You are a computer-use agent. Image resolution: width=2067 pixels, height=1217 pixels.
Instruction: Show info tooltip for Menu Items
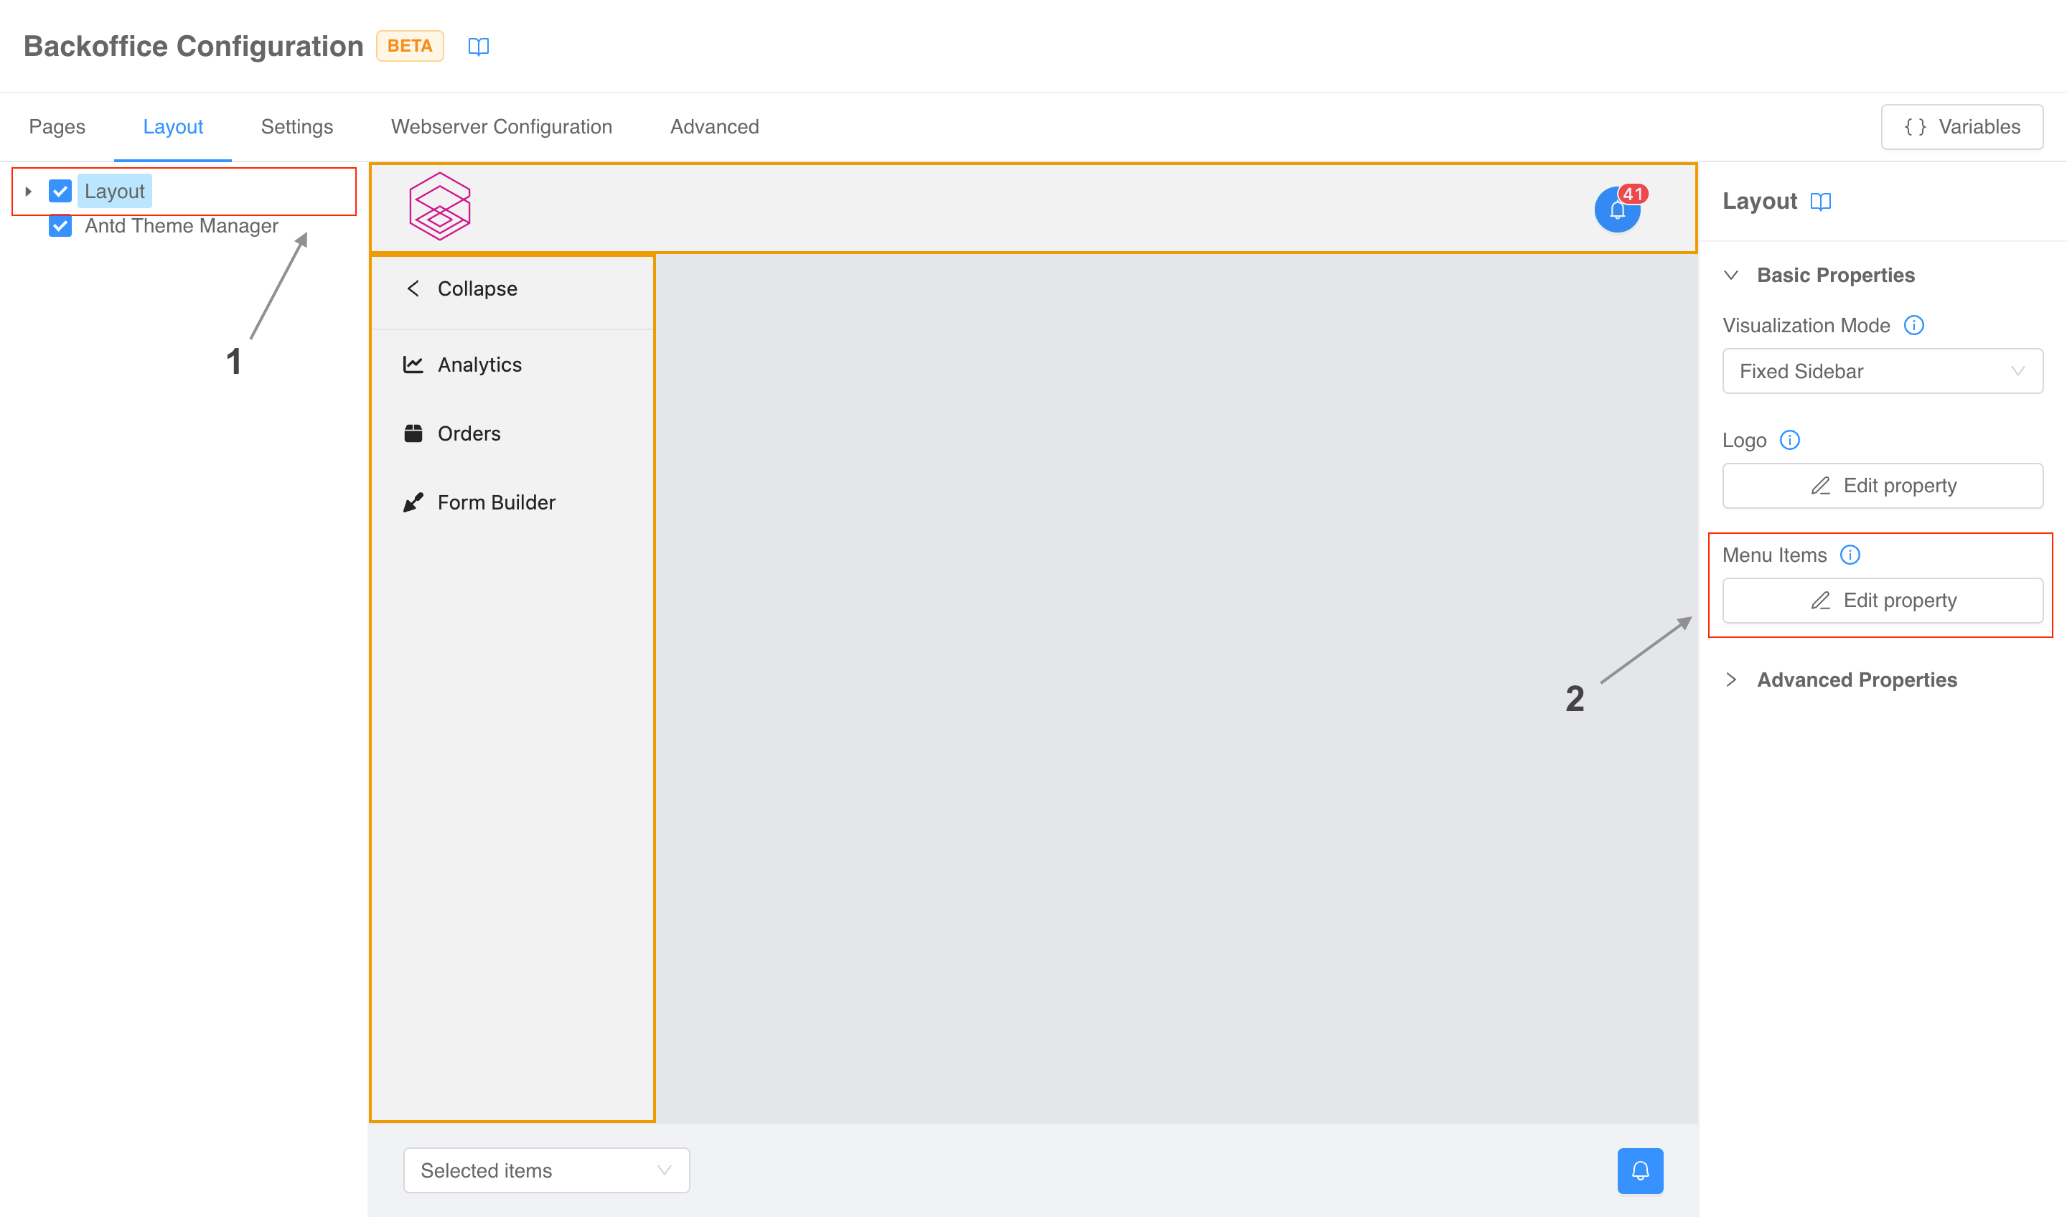point(1850,555)
